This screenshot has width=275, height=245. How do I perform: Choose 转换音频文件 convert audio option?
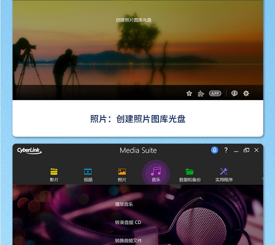(129, 241)
